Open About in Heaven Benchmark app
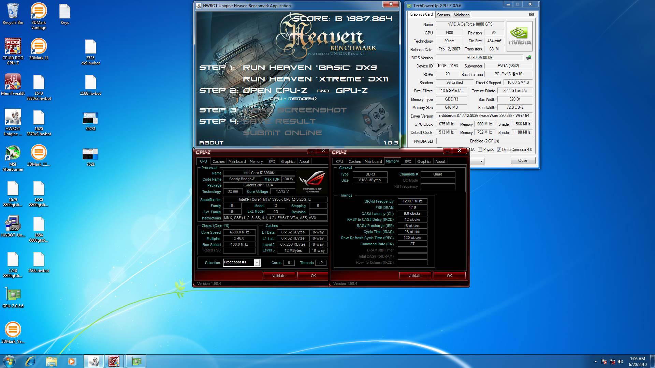Screen dimensions: 655x368 211,143
